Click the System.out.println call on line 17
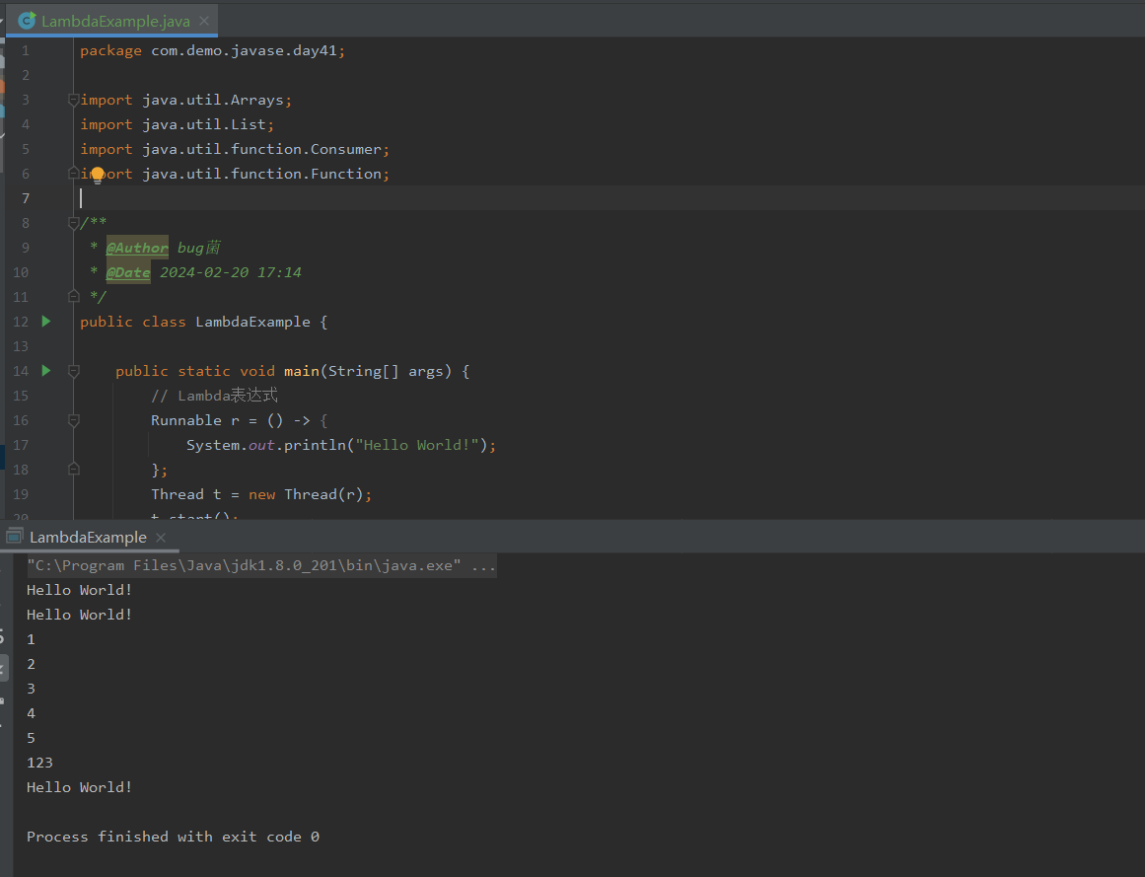This screenshot has height=877, width=1145. 341,445
